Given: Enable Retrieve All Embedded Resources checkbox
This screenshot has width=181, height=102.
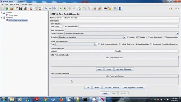Looking at the screenshot, I should pyautogui.click(x=151, y=44).
